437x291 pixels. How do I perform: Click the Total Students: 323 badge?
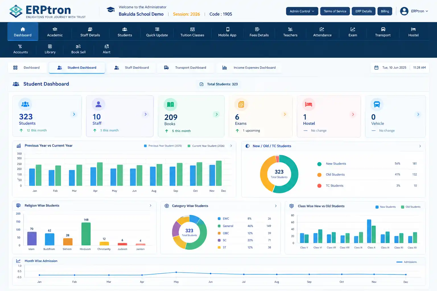coord(219,84)
